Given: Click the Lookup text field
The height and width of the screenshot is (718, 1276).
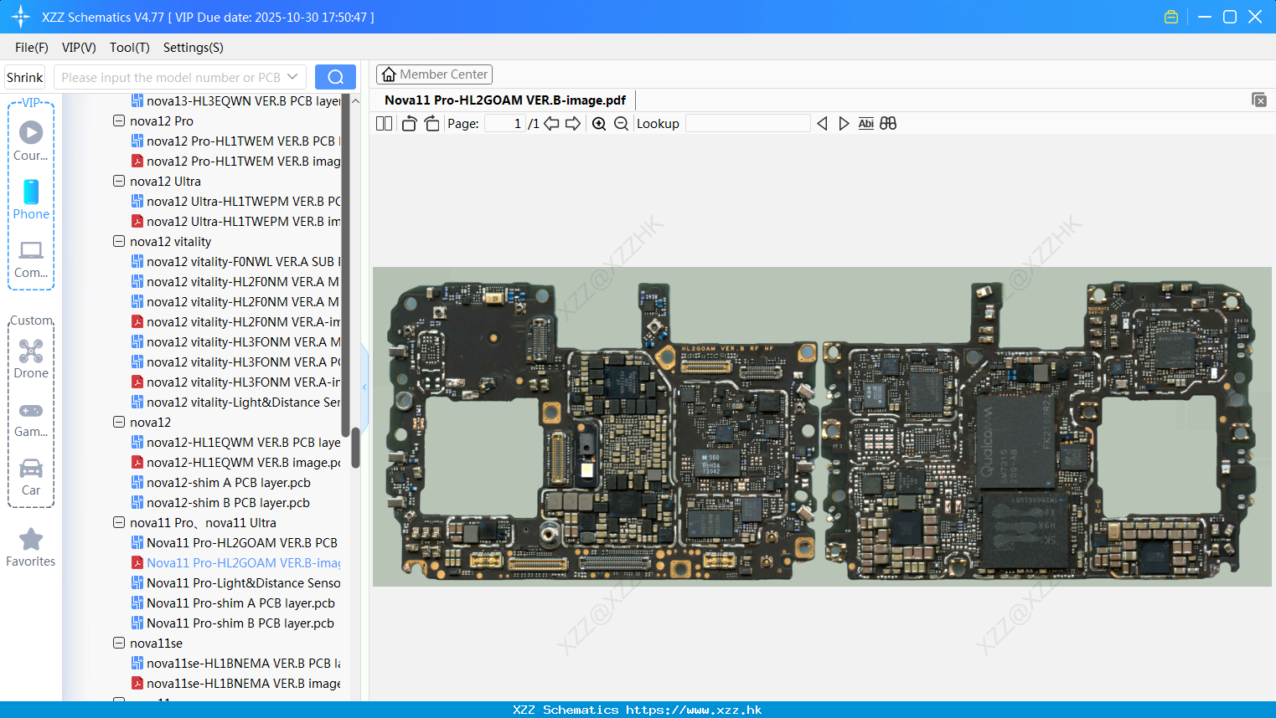Looking at the screenshot, I should click(747, 124).
